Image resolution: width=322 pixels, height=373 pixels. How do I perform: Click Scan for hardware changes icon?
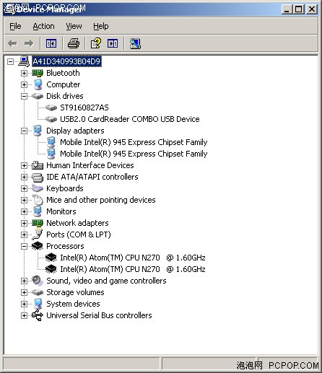[135, 43]
